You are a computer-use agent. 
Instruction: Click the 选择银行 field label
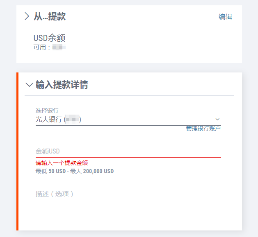(x=47, y=111)
